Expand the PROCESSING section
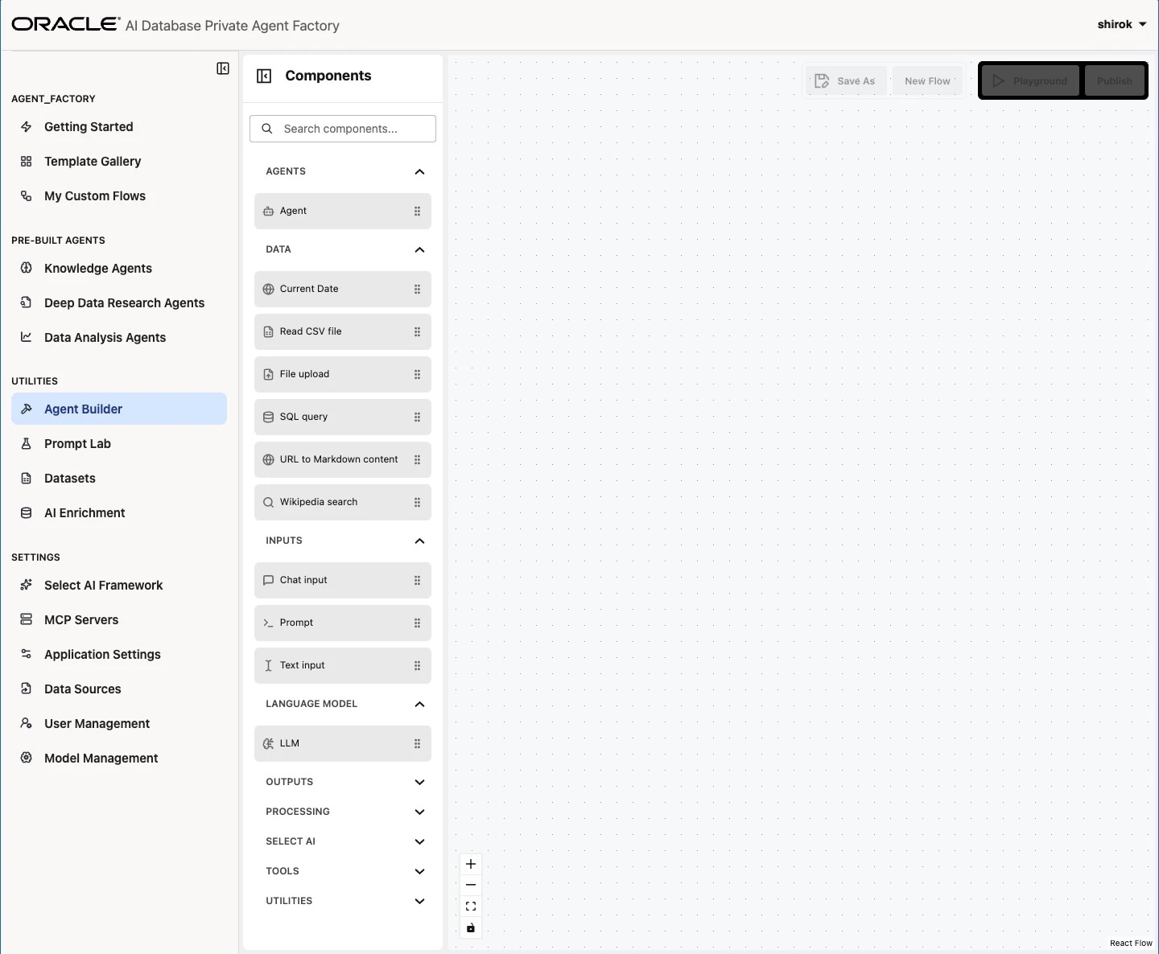This screenshot has height=954, width=1159. (x=419, y=812)
